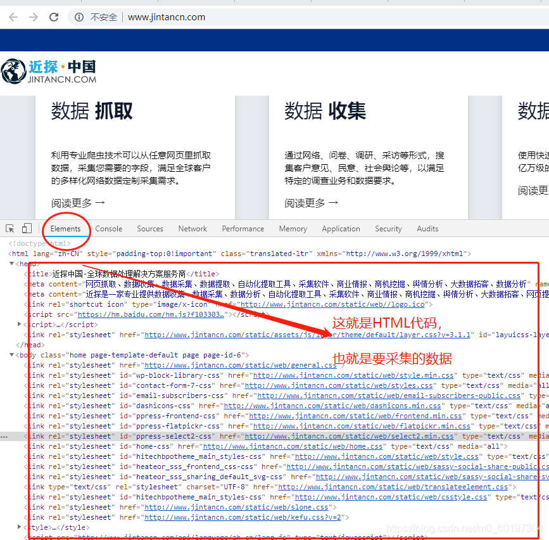The image size is (549, 540).
Task: Click the 数据收集 description paragraph text
Action: pos(364,168)
